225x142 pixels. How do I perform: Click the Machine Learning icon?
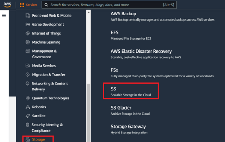coord(28,42)
